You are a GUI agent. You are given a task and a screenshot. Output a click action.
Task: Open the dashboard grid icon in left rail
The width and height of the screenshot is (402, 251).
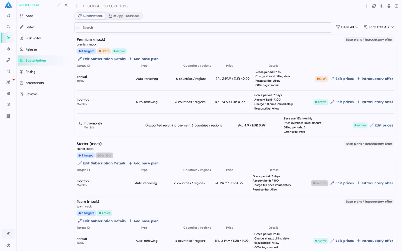coord(8,15)
